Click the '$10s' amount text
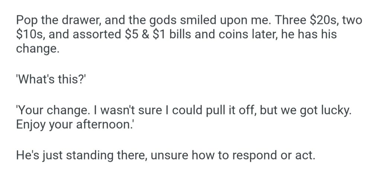This screenshot has height=177, width=381. coord(31,35)
